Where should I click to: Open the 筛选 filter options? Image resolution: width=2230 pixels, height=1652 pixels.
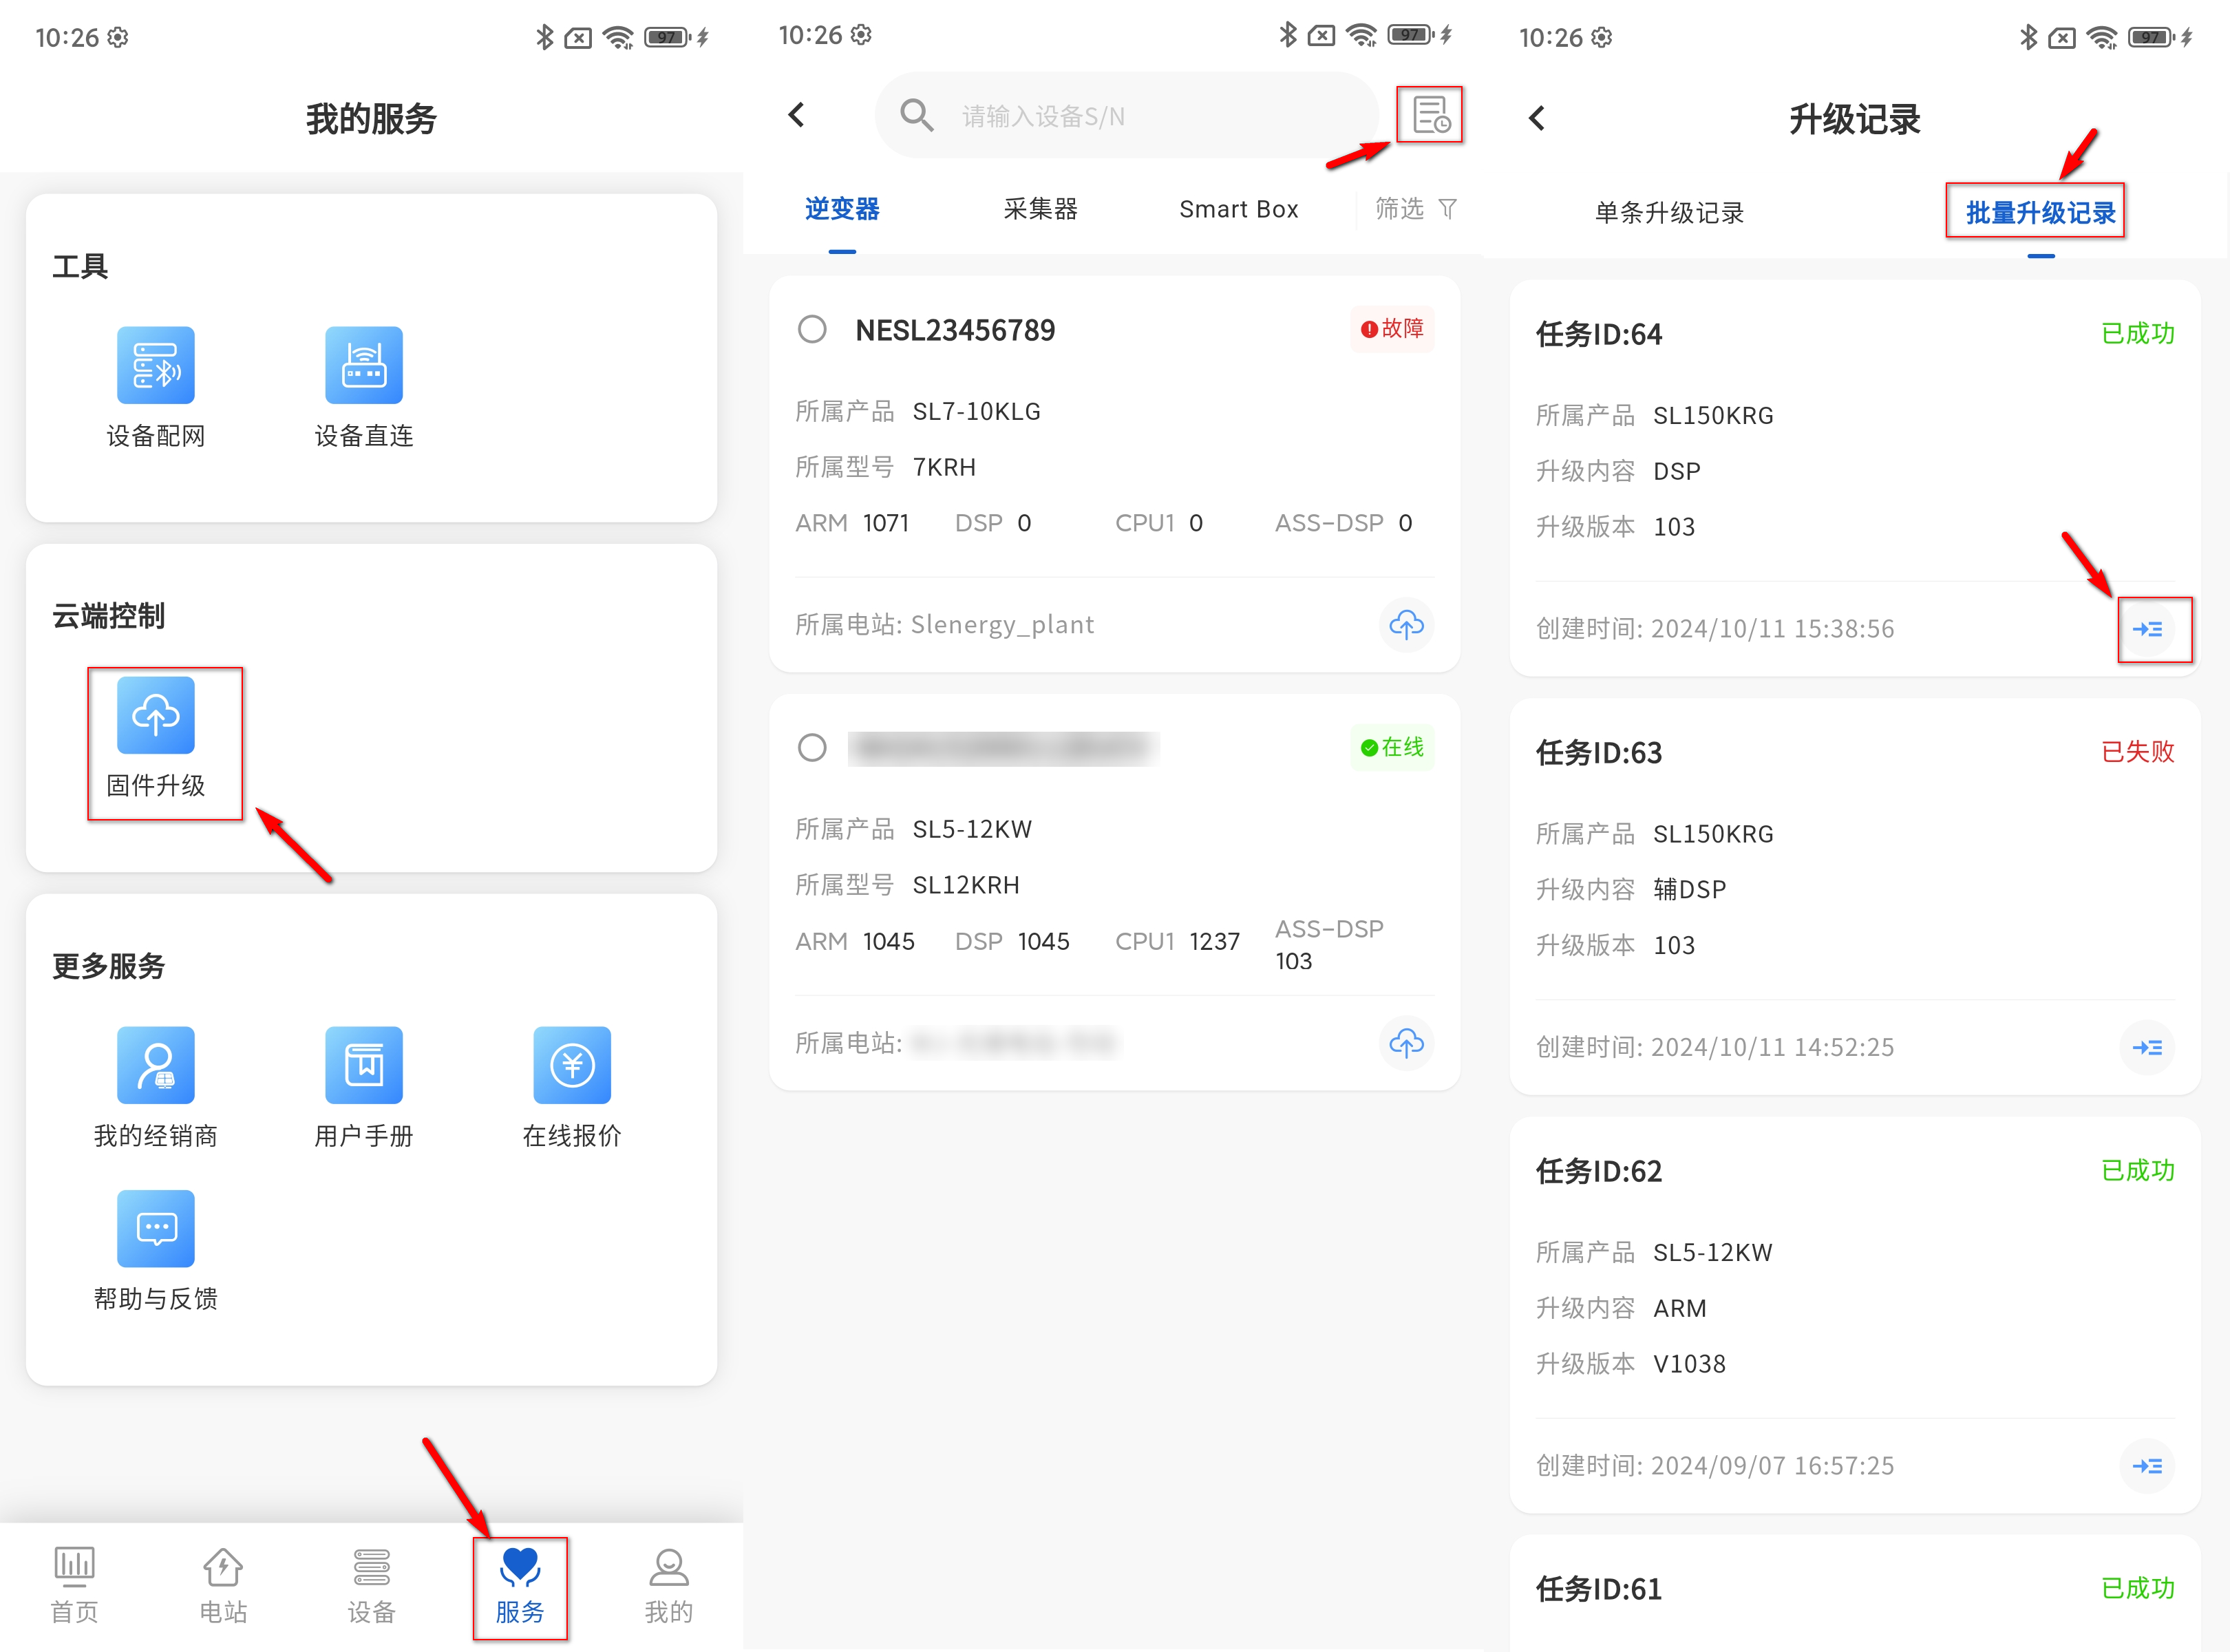(x=1414, y=209)
